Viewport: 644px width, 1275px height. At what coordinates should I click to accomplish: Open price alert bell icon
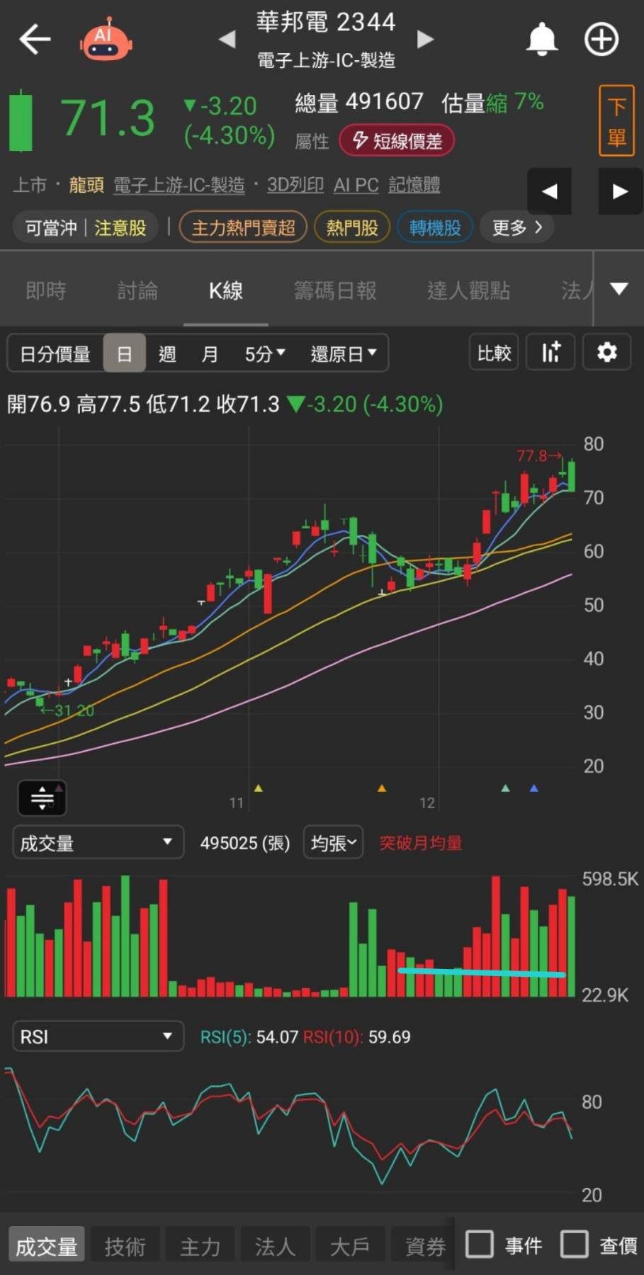click(542, 39)
